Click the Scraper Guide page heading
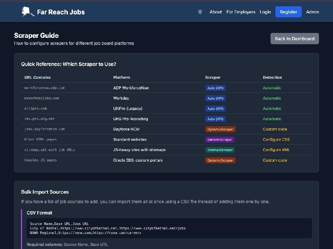The width and height of the screenshot is (333, 249). click(x=36, y=36)
